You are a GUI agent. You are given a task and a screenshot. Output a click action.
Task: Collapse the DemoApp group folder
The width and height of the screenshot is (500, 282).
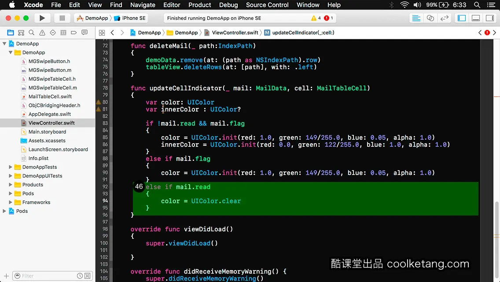tap(11, 52)
